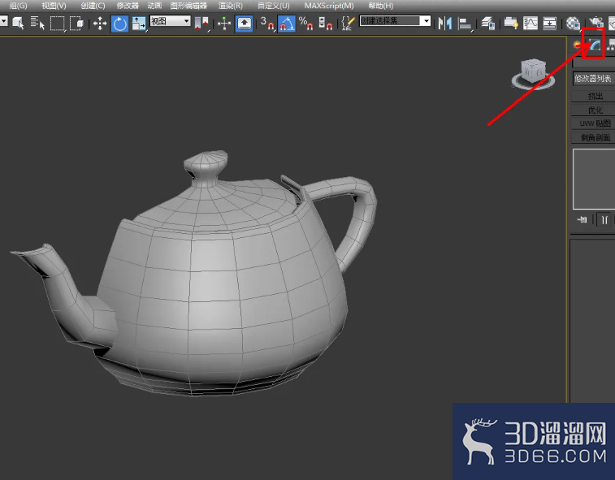Toggle keyboard shortcut override button

pyautogui.click(x=244, y=23)
